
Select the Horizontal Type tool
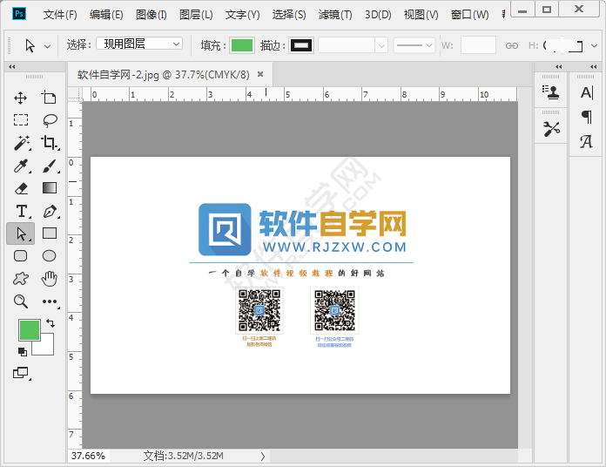(x=23, y=211)
